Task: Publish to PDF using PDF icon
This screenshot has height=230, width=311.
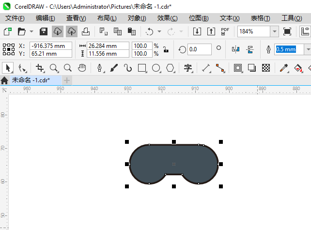Action: (x=225, y=31)
